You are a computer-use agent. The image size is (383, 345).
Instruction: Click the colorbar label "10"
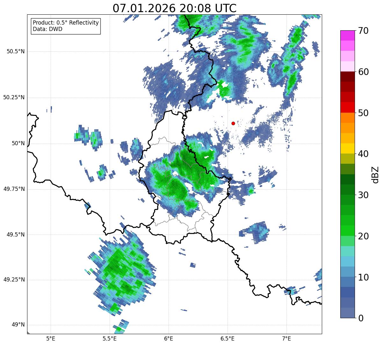[364, 277]
